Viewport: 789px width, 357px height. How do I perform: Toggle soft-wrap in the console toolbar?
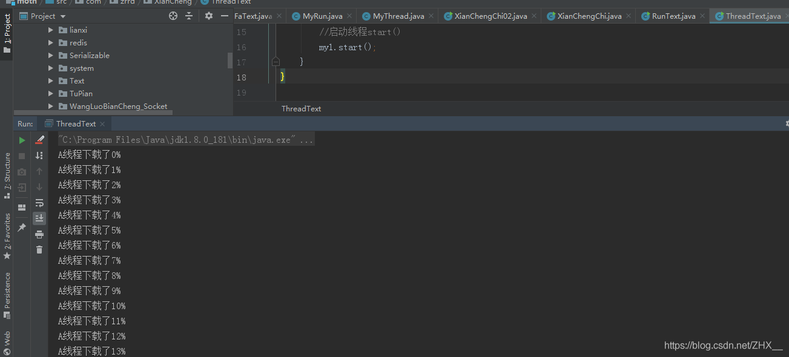pos(39,203)
